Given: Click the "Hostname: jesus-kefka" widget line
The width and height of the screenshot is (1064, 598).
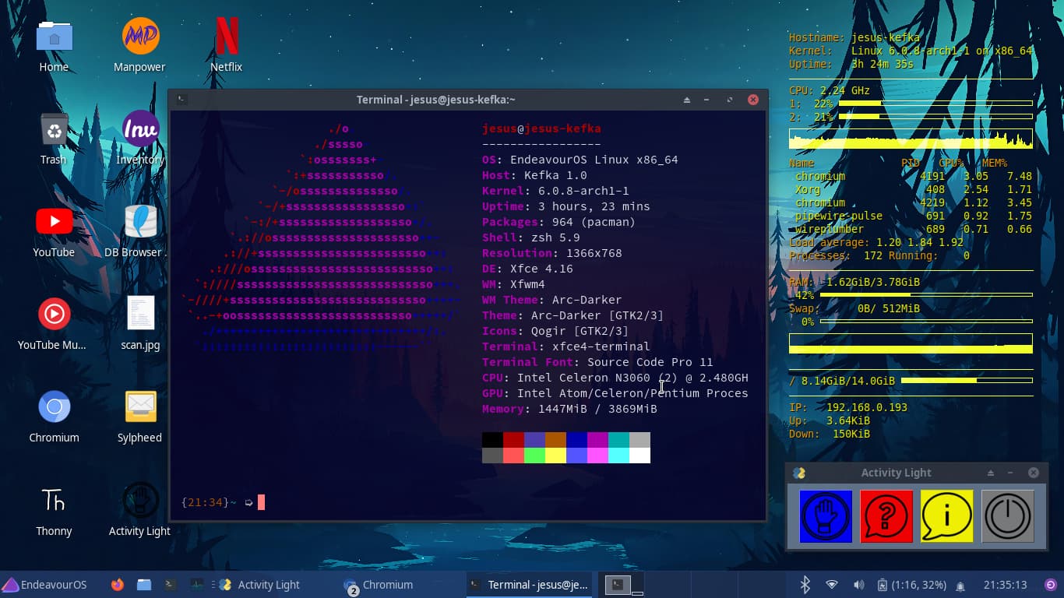Looking at the screenshot, I should click(x=854, y=37).
